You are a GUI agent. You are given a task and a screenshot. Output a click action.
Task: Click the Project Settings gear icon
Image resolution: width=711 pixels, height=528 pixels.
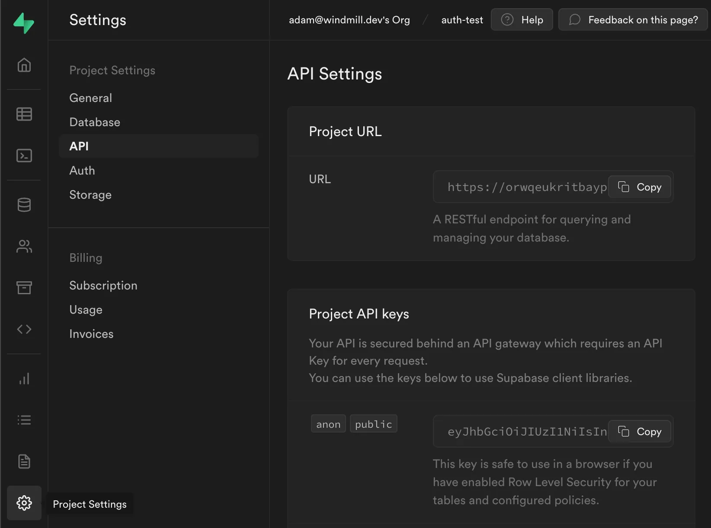(24, 503)
